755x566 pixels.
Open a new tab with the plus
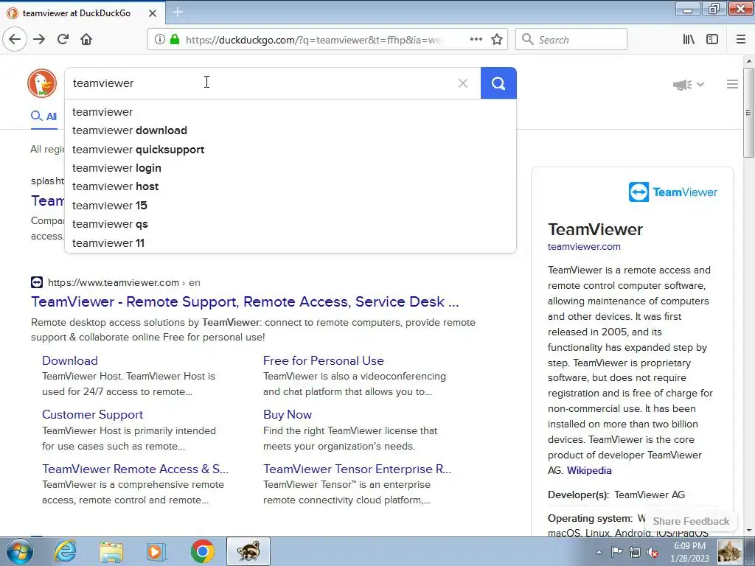click(177, 12)
